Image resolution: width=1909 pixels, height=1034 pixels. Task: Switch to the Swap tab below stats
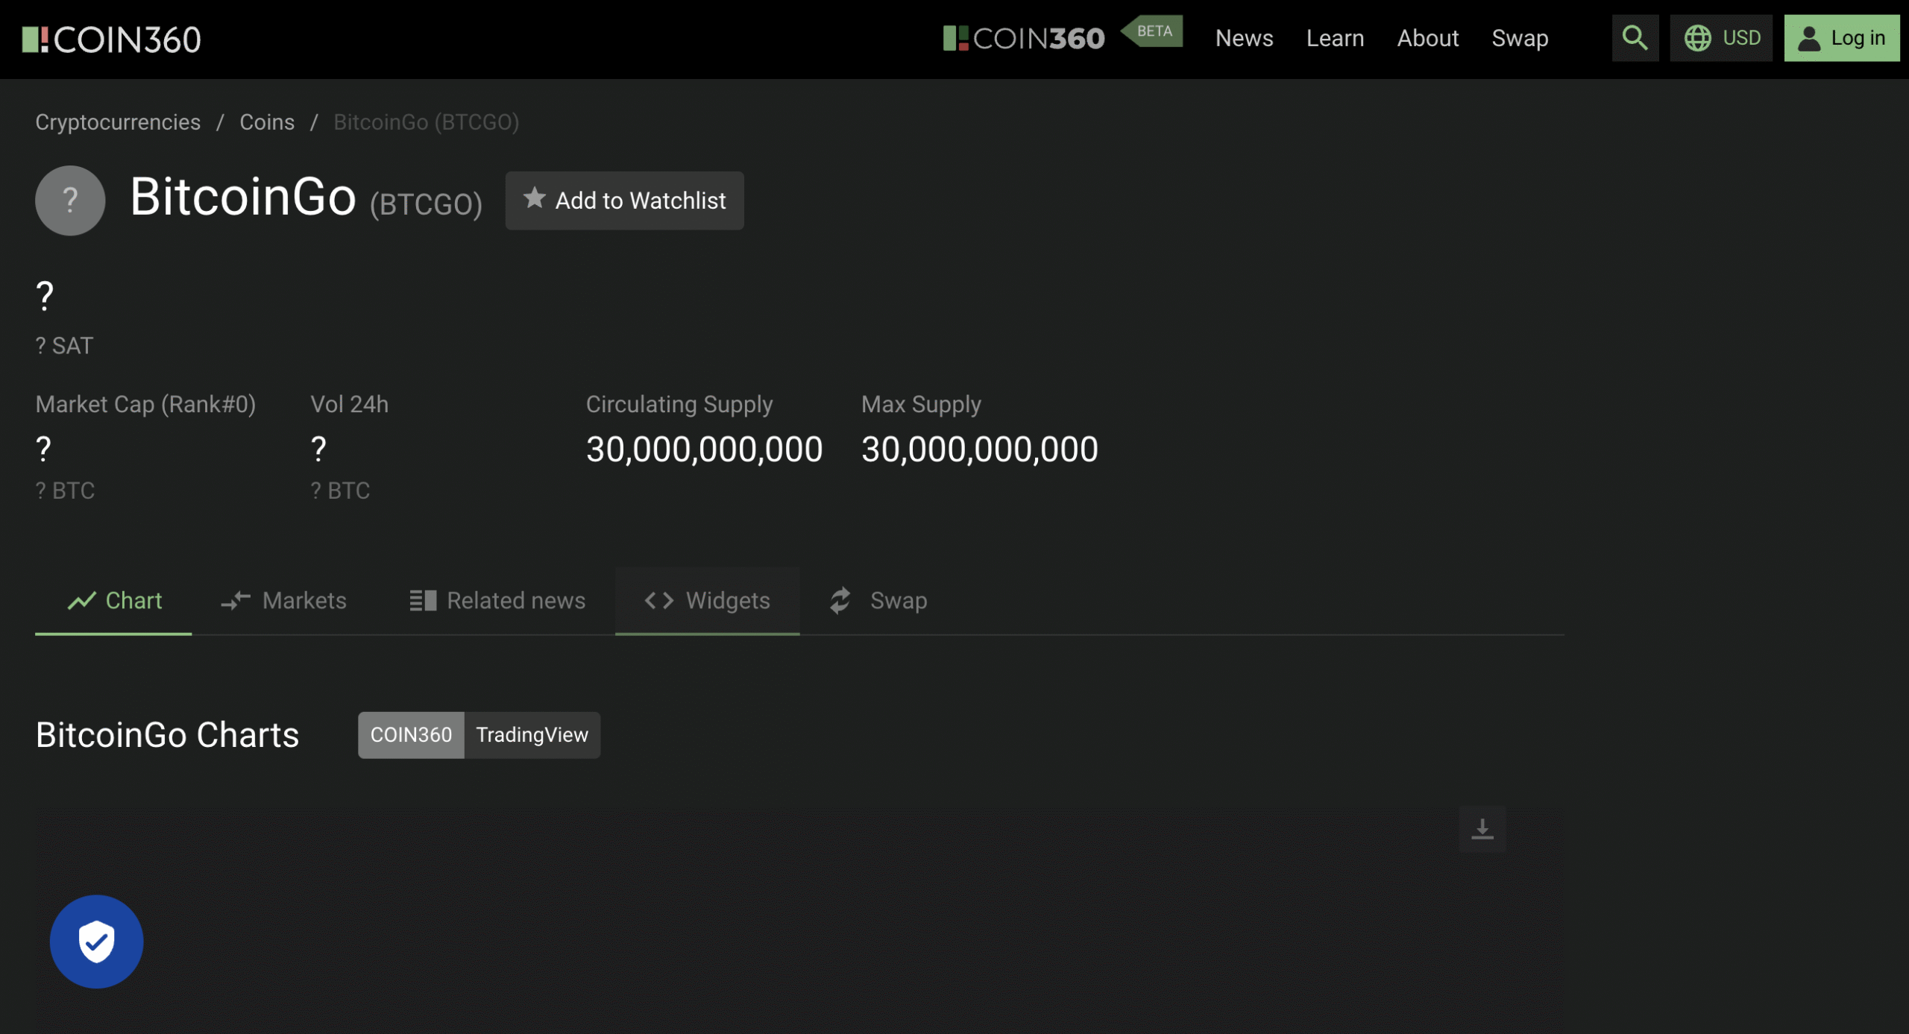878,601
